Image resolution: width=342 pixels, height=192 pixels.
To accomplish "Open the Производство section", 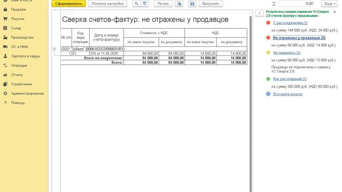I will 22,37.
